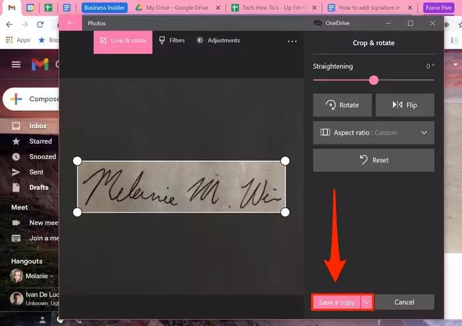Image resolution: width=462 pixels, height=326 pixels.
Task: Select the Crop & rotate tab
Action: [123, 41]
